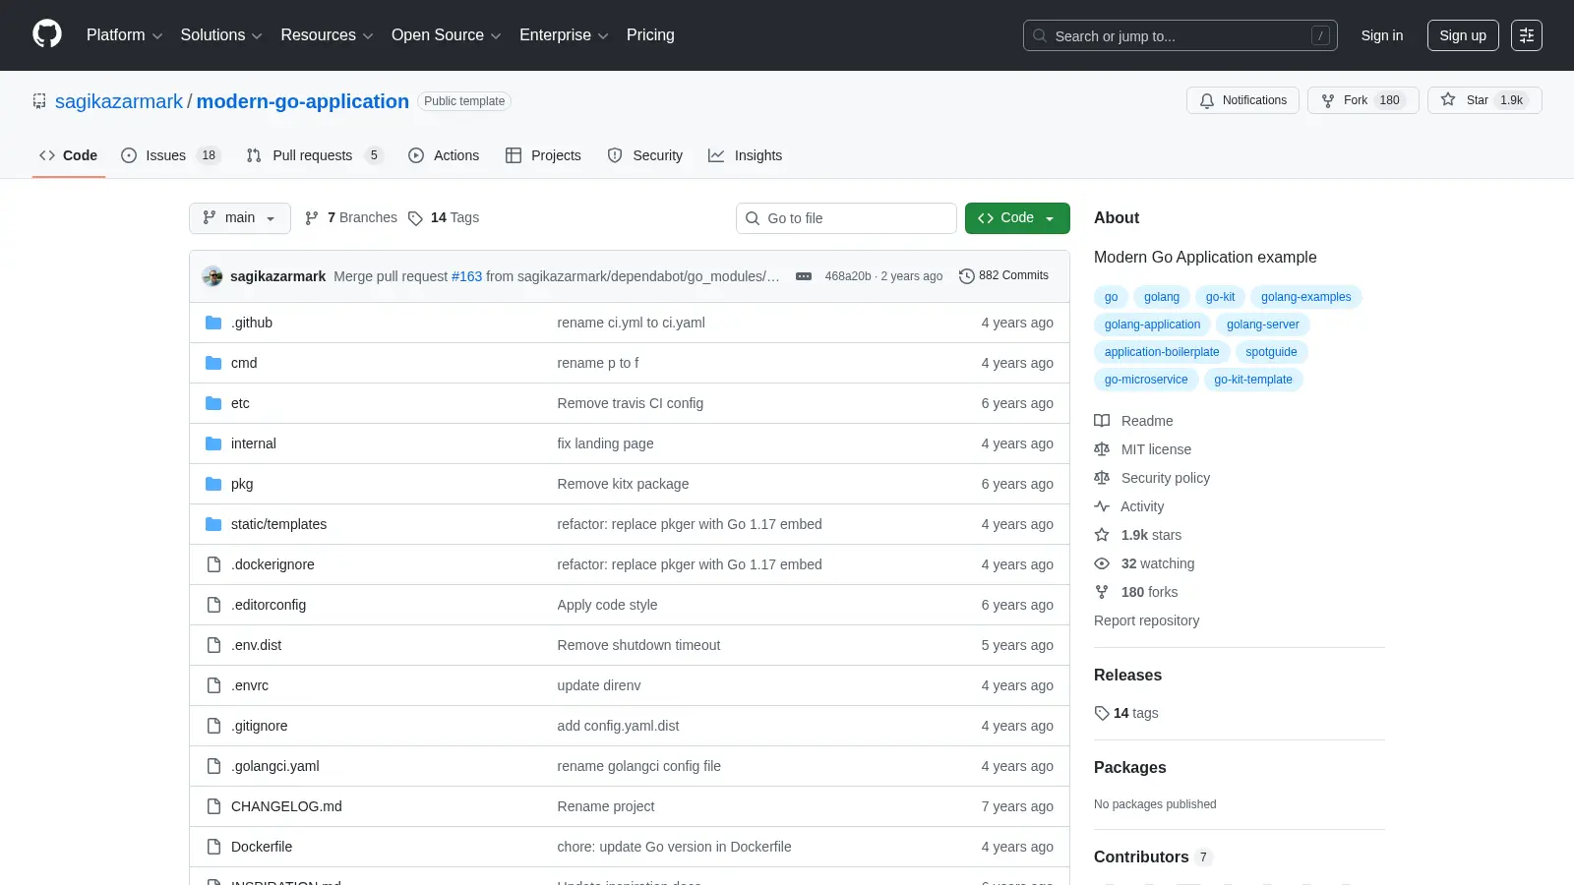
Task: Open commit 'Remove travis CI config'
Action: (630, 403)
